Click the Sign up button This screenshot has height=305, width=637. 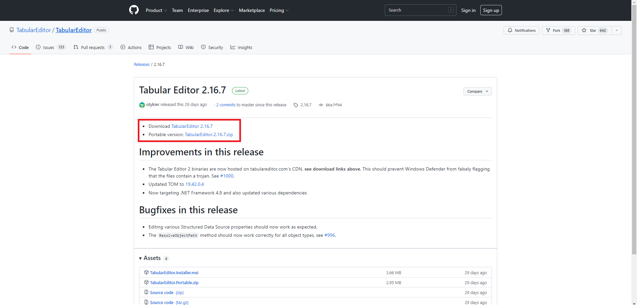tap(491, 10)
